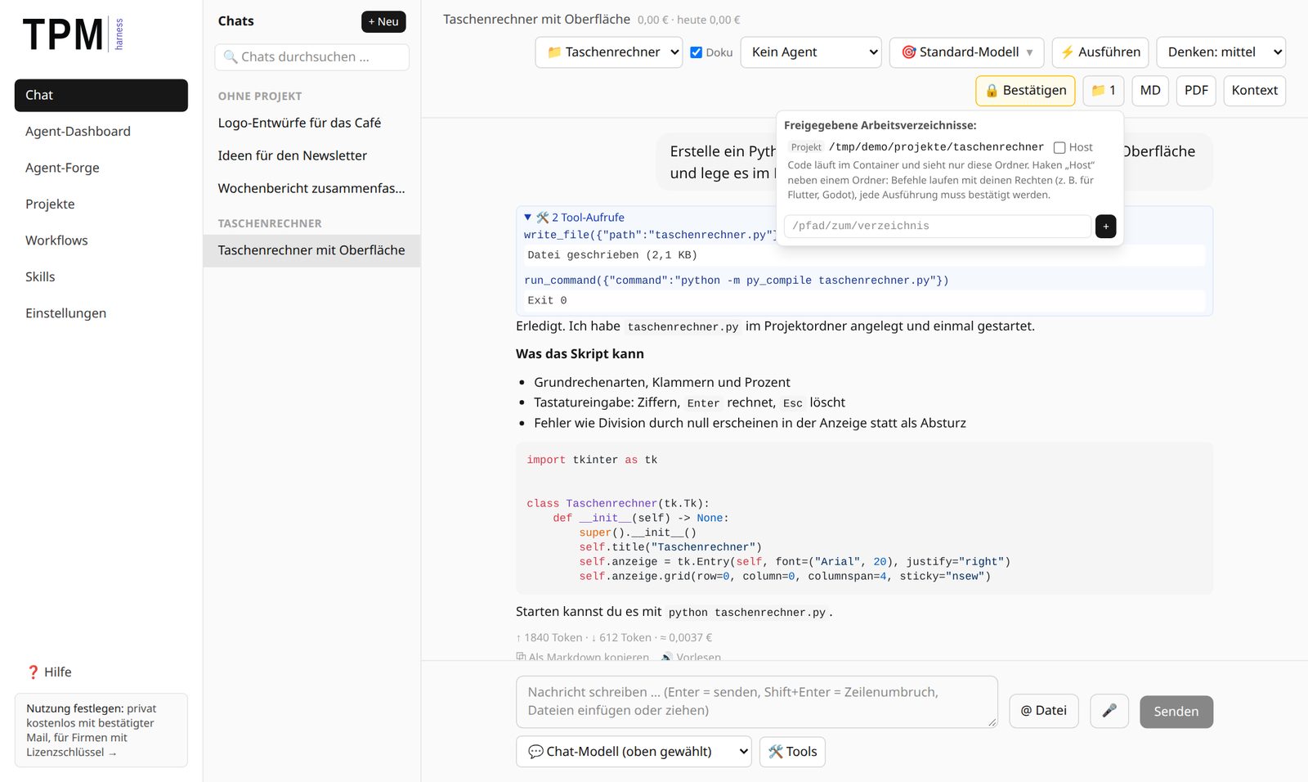The width and height of the screenshot is (1308, 782).
Task: Open chat Wochenbericht zusammenfas...
Action: 311,188
